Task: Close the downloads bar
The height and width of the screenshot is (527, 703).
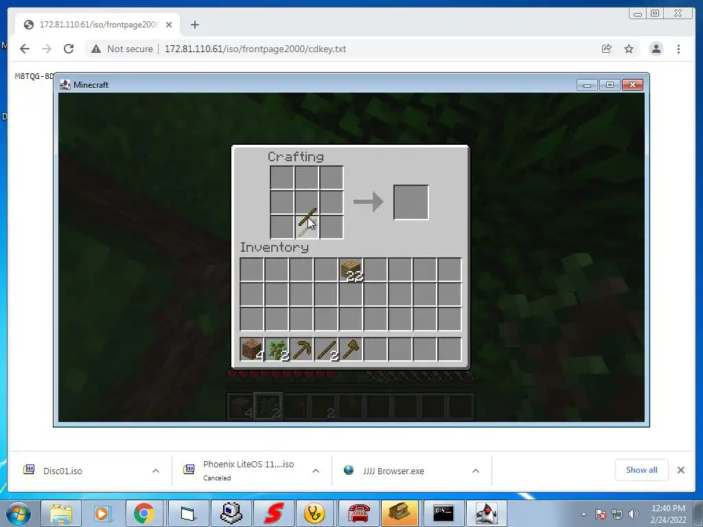Action: pos(681,470)
